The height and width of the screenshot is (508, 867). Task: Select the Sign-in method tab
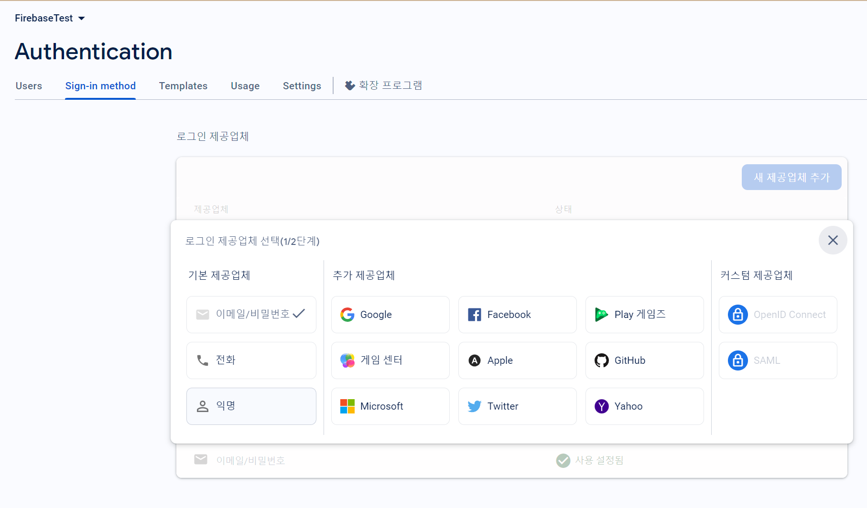point(100,86)
